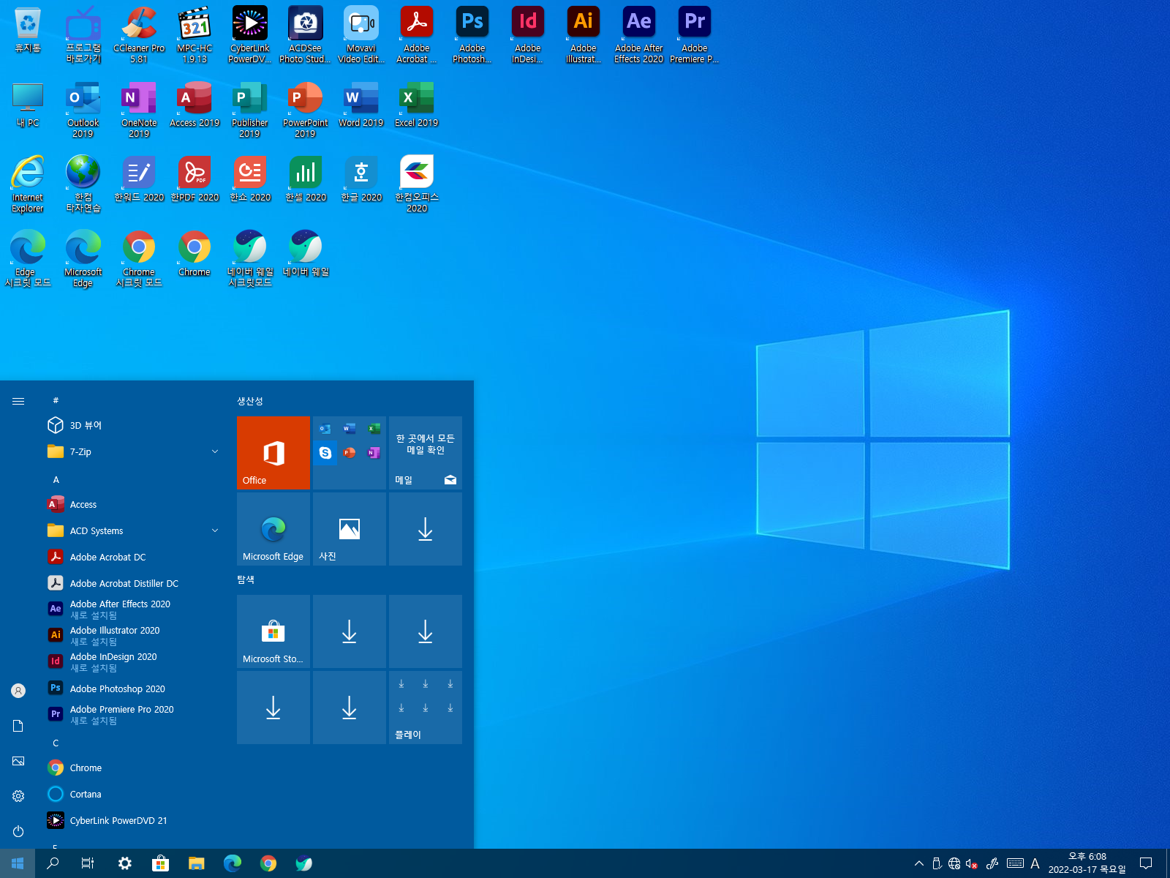Open Publisher 2019 desktop icon
This screenshot has width=1170, height=878.
(x=250, y=110)
